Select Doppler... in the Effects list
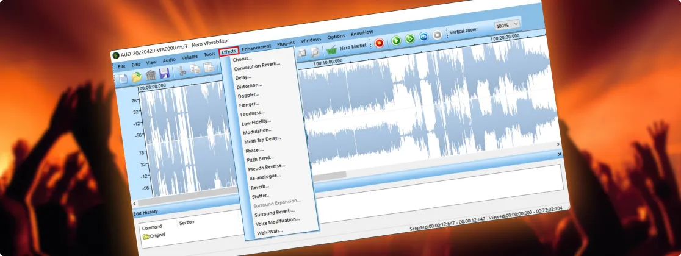 (249, 96)
